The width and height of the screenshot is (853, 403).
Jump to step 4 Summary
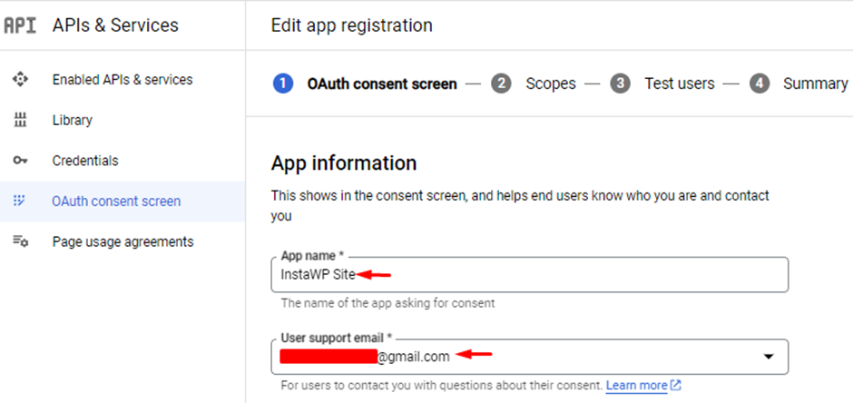pos(798,84)
